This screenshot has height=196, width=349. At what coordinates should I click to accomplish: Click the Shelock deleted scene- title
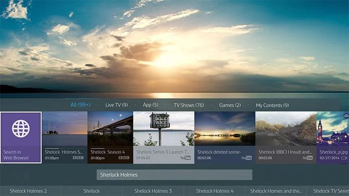coord(219,152)
